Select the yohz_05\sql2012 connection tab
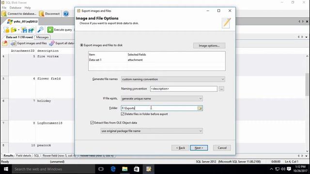 [22, 21]
